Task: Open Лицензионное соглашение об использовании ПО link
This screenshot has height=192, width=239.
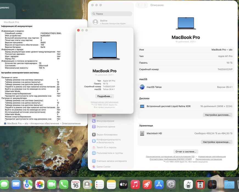Action: [x=170, y=157]
